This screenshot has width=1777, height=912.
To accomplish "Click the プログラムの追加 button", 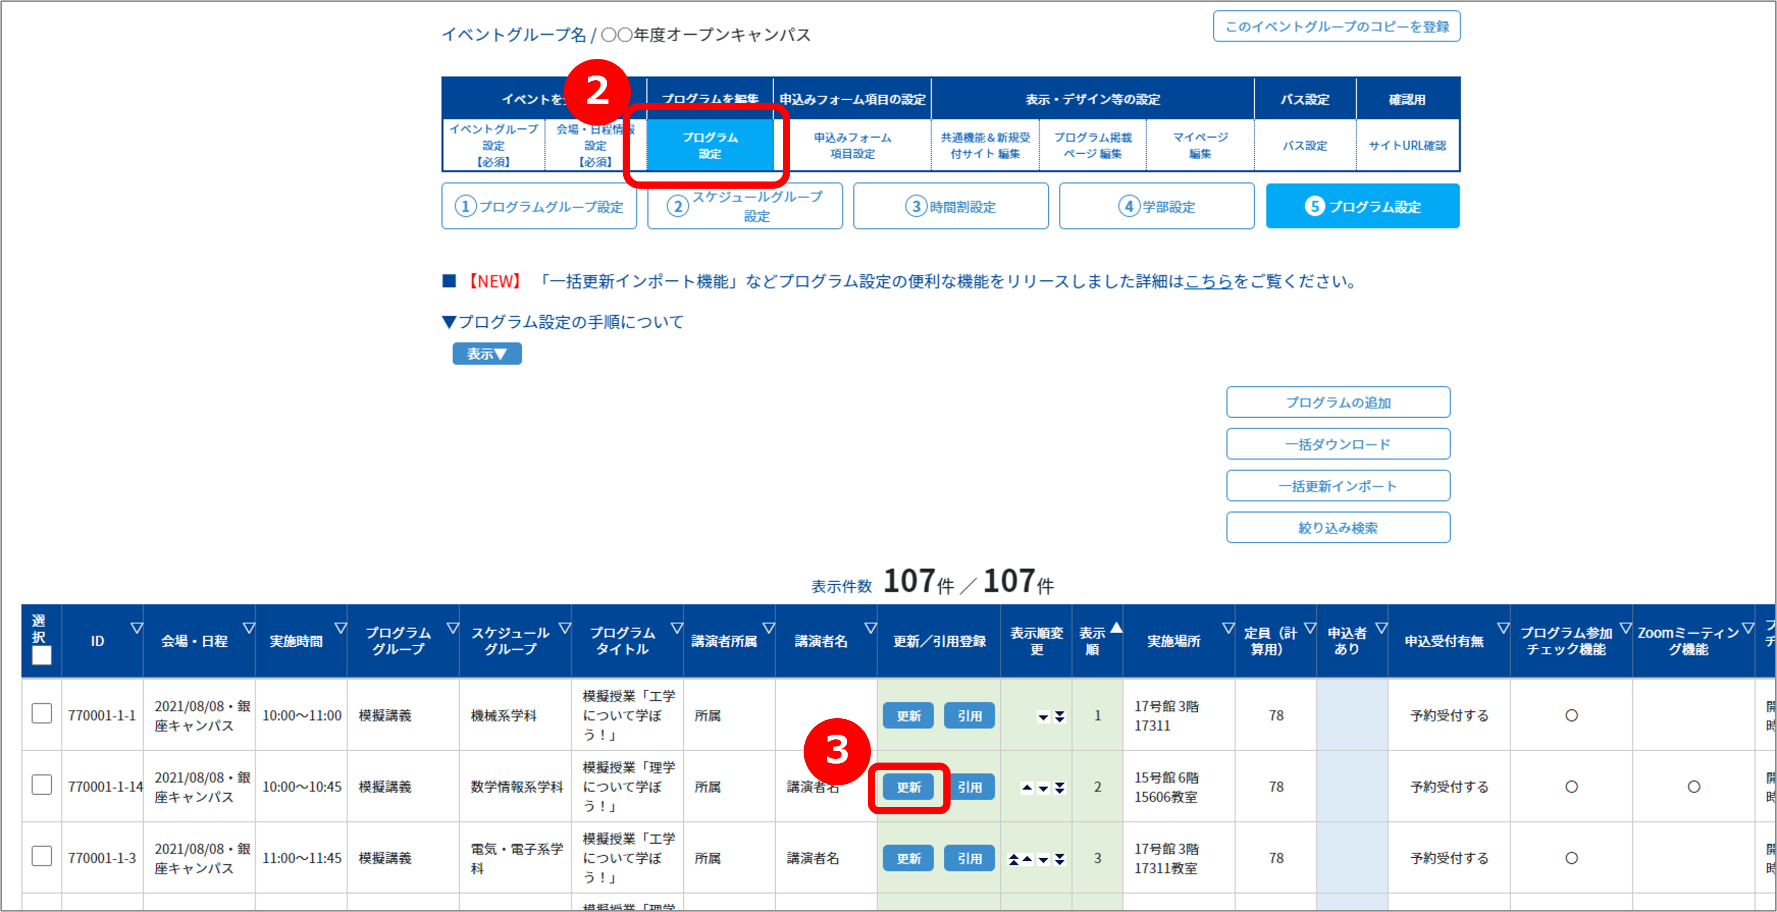I will [1338, 402].
